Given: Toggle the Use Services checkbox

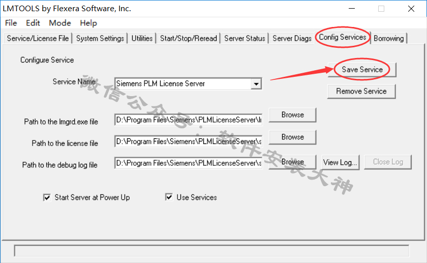Looking at the screenshot, I should point(169,197).
